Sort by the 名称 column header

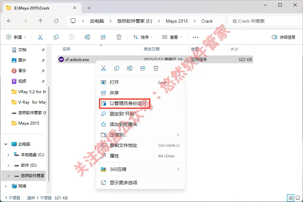tap(66, 49)
